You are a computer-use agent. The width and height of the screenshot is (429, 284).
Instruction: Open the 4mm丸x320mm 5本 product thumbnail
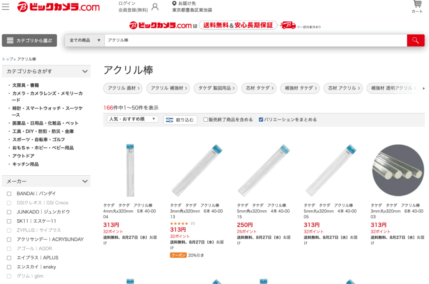[130, 170]
